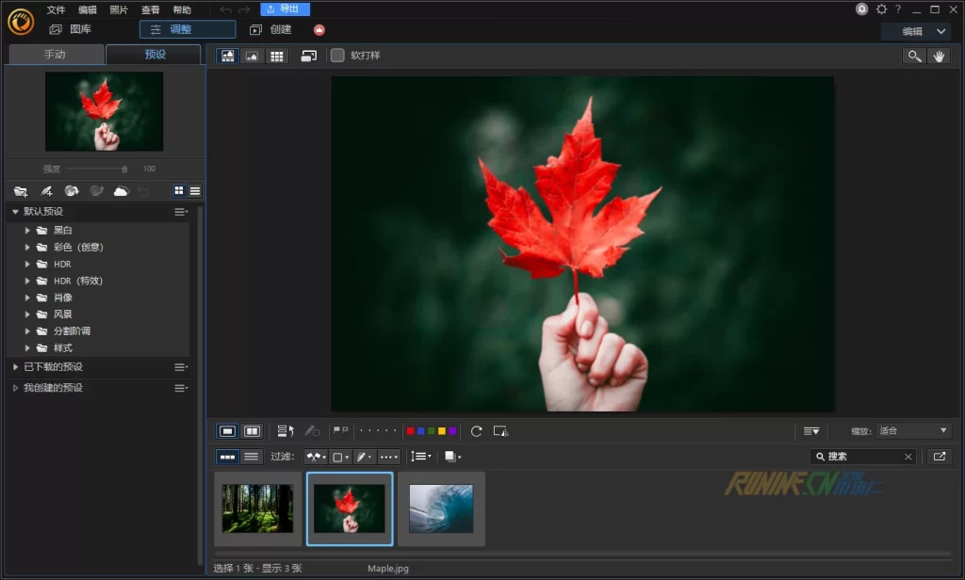
Task: Switch to grid thumbnail viewer mode
Action: [276, 56]
